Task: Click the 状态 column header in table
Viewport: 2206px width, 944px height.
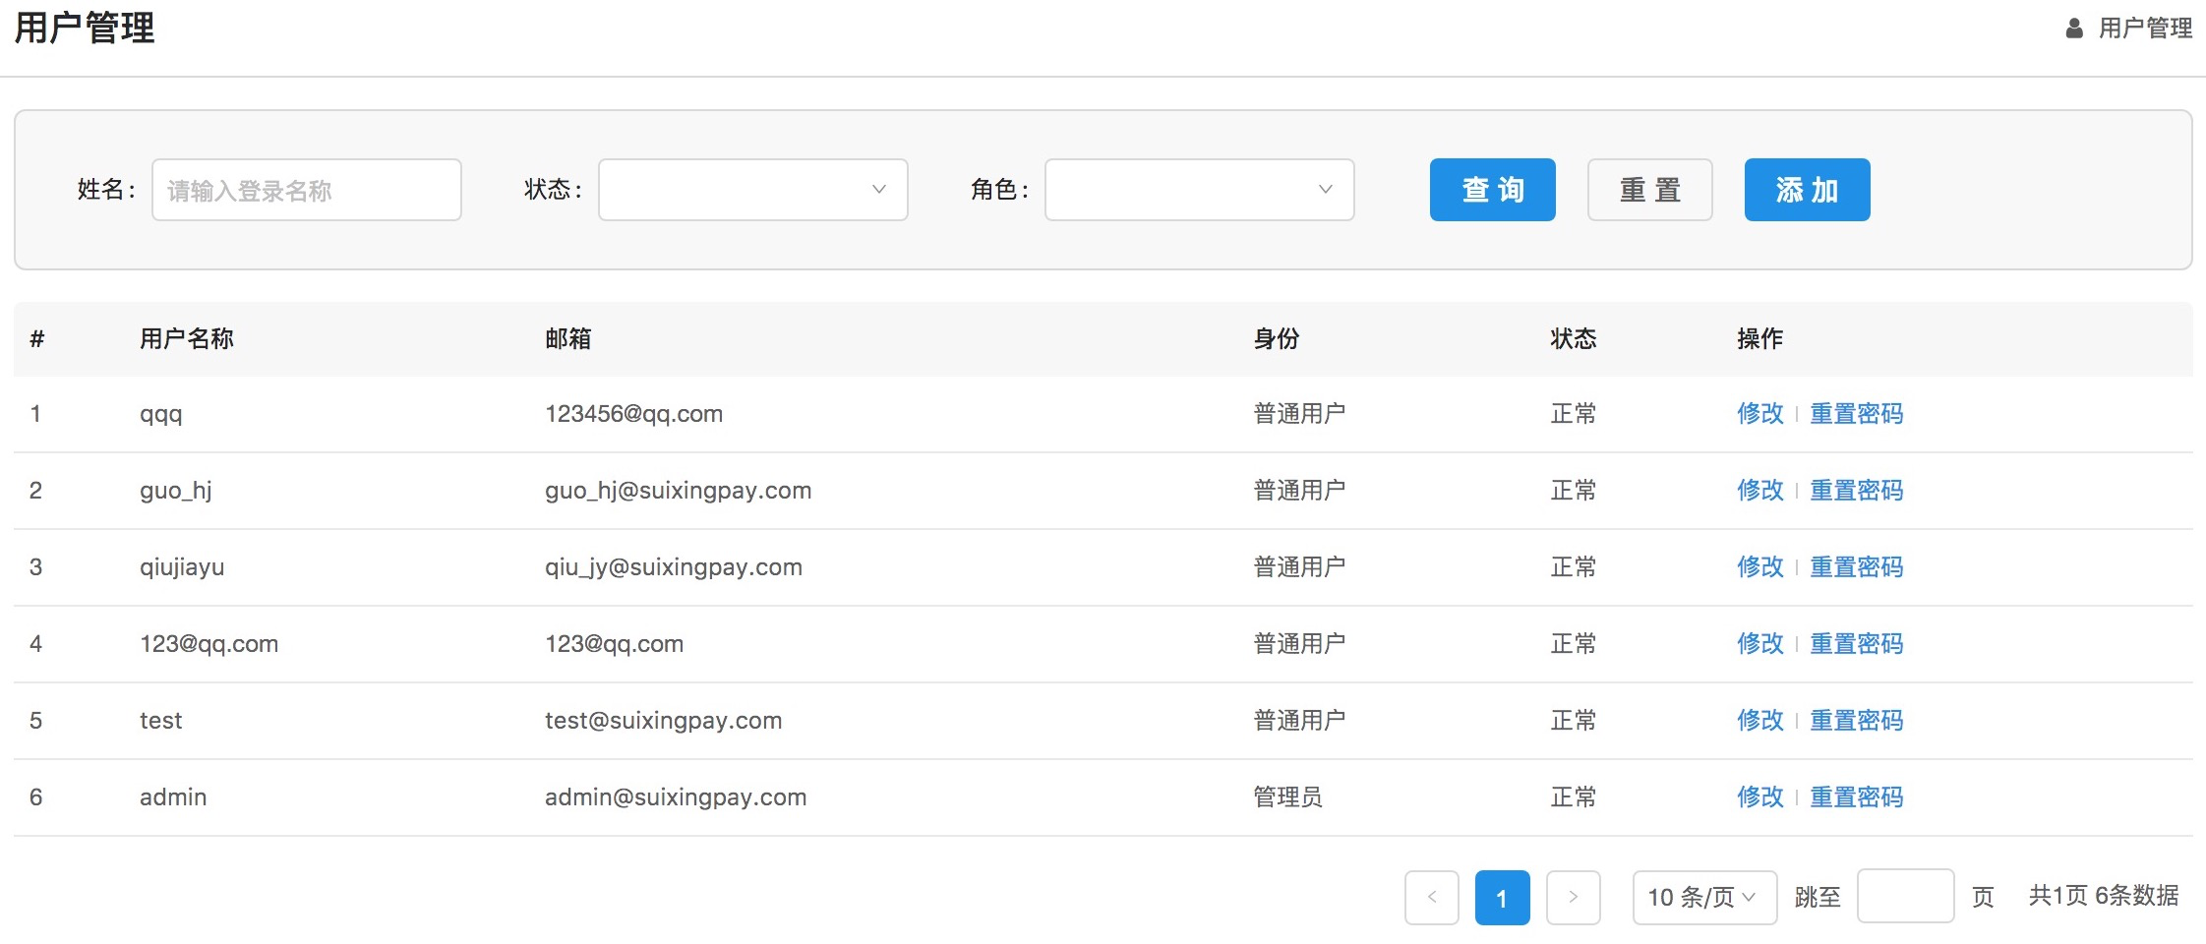Action: (x=1574, y=339)
